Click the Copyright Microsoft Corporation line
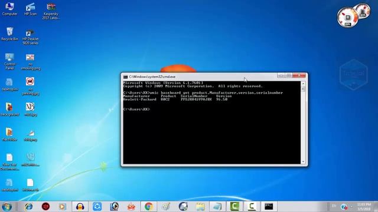Image resolution: width=378 pixels, height=212 pixels. 193,86
